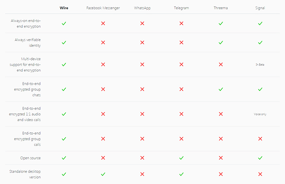Click Facebook Messenger's red cross for Open source
This screenshot has height=184, width=285.
click(103, 158)
